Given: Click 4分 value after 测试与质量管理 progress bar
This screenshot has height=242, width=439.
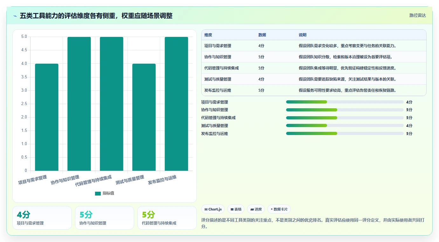Looking at the screenshot, I should pos(409,125).
